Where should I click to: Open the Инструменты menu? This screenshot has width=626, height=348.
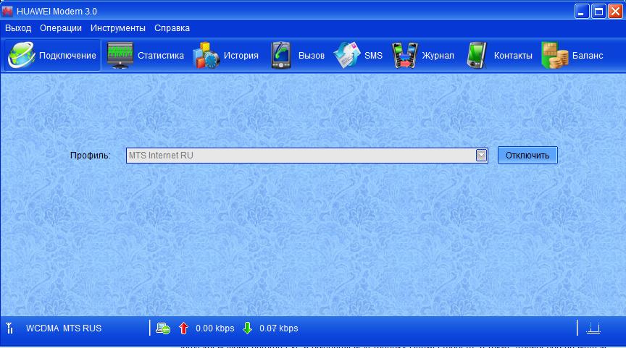118,28
